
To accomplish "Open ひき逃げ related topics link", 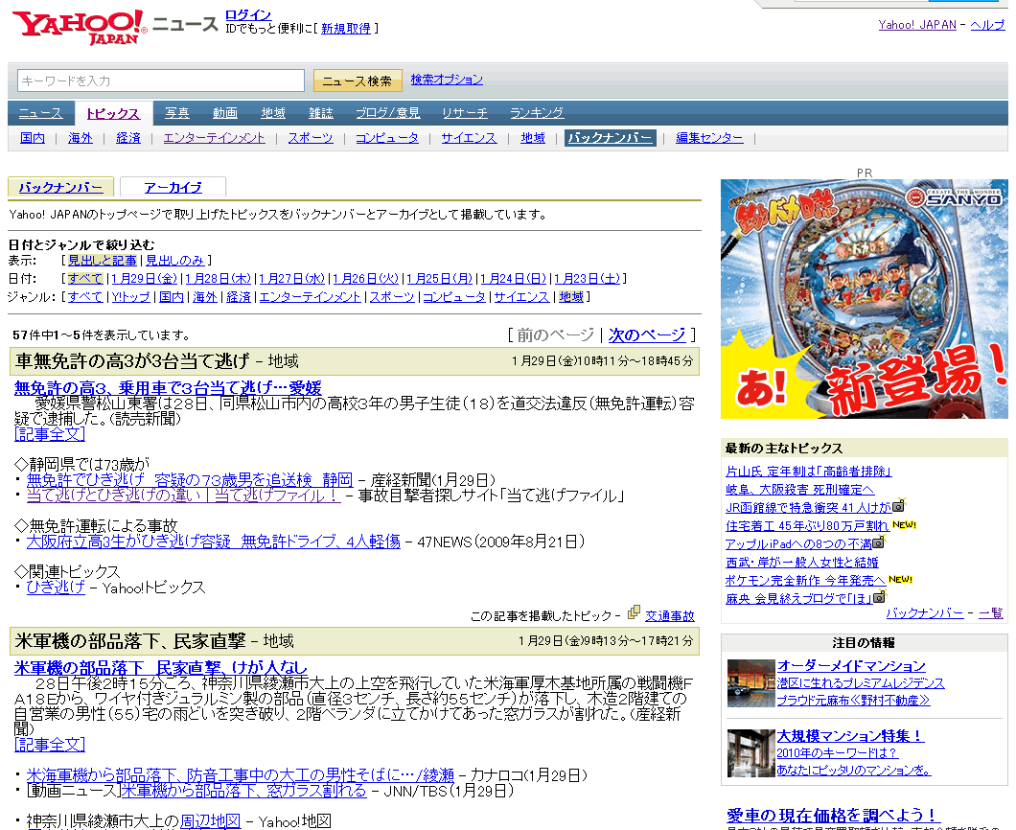I will pos(56,588).
